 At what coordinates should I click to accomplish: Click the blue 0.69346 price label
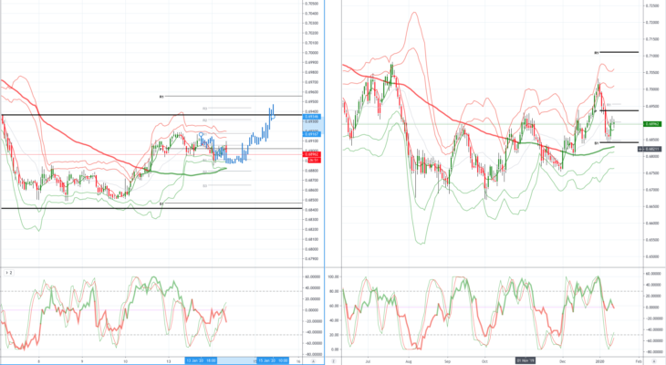[312, 117]
